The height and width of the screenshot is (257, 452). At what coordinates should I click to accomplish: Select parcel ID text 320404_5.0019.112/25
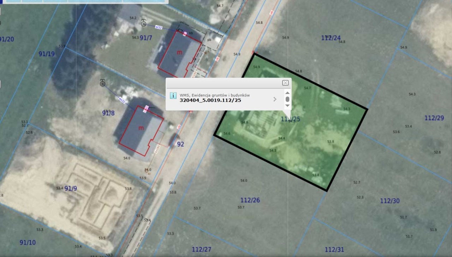click(210, 100)
